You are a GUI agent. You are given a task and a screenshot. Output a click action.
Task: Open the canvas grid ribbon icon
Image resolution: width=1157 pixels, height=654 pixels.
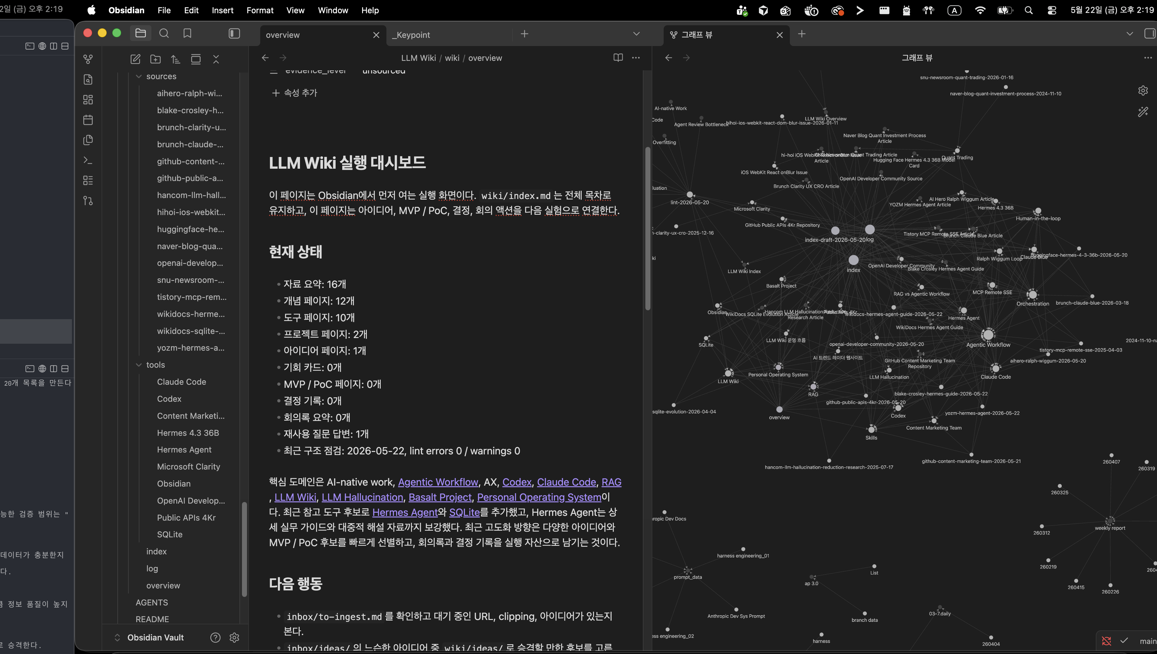(88, 100)
